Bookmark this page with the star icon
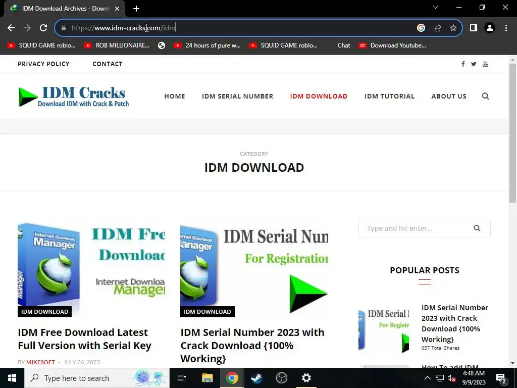The height and width of the screenshot is (388, 517). coord(453,28)
